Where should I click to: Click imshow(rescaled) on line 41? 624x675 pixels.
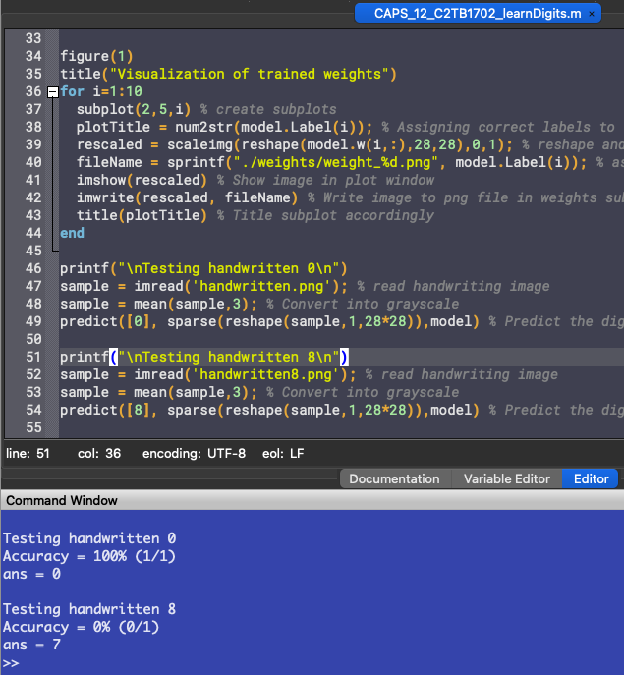[142, 180]
